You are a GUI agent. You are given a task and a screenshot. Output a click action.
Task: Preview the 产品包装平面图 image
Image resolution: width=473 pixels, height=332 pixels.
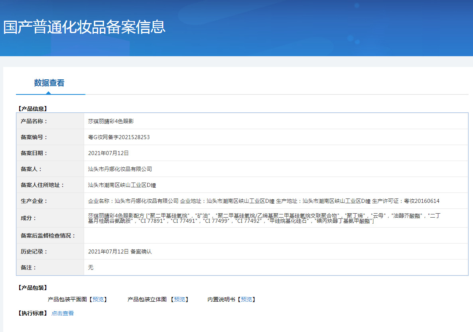(98, 299)
